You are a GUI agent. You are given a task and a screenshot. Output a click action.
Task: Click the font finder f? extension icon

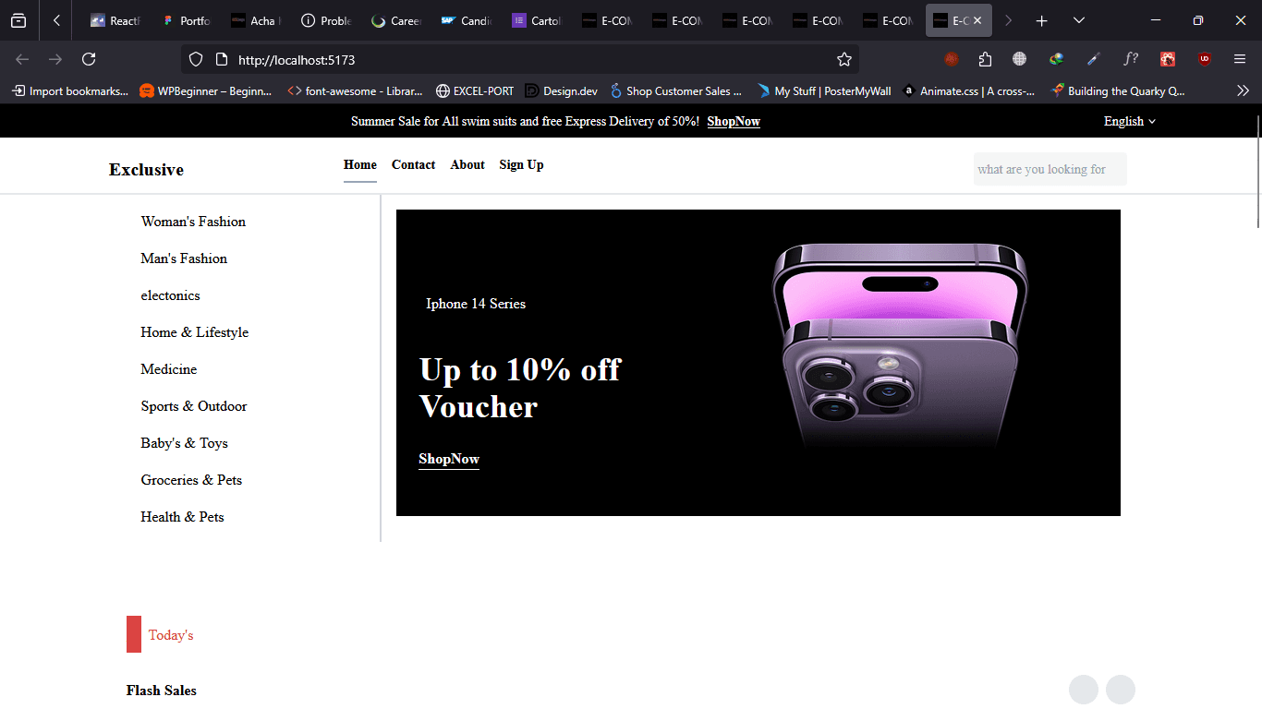click(1130, 59)
